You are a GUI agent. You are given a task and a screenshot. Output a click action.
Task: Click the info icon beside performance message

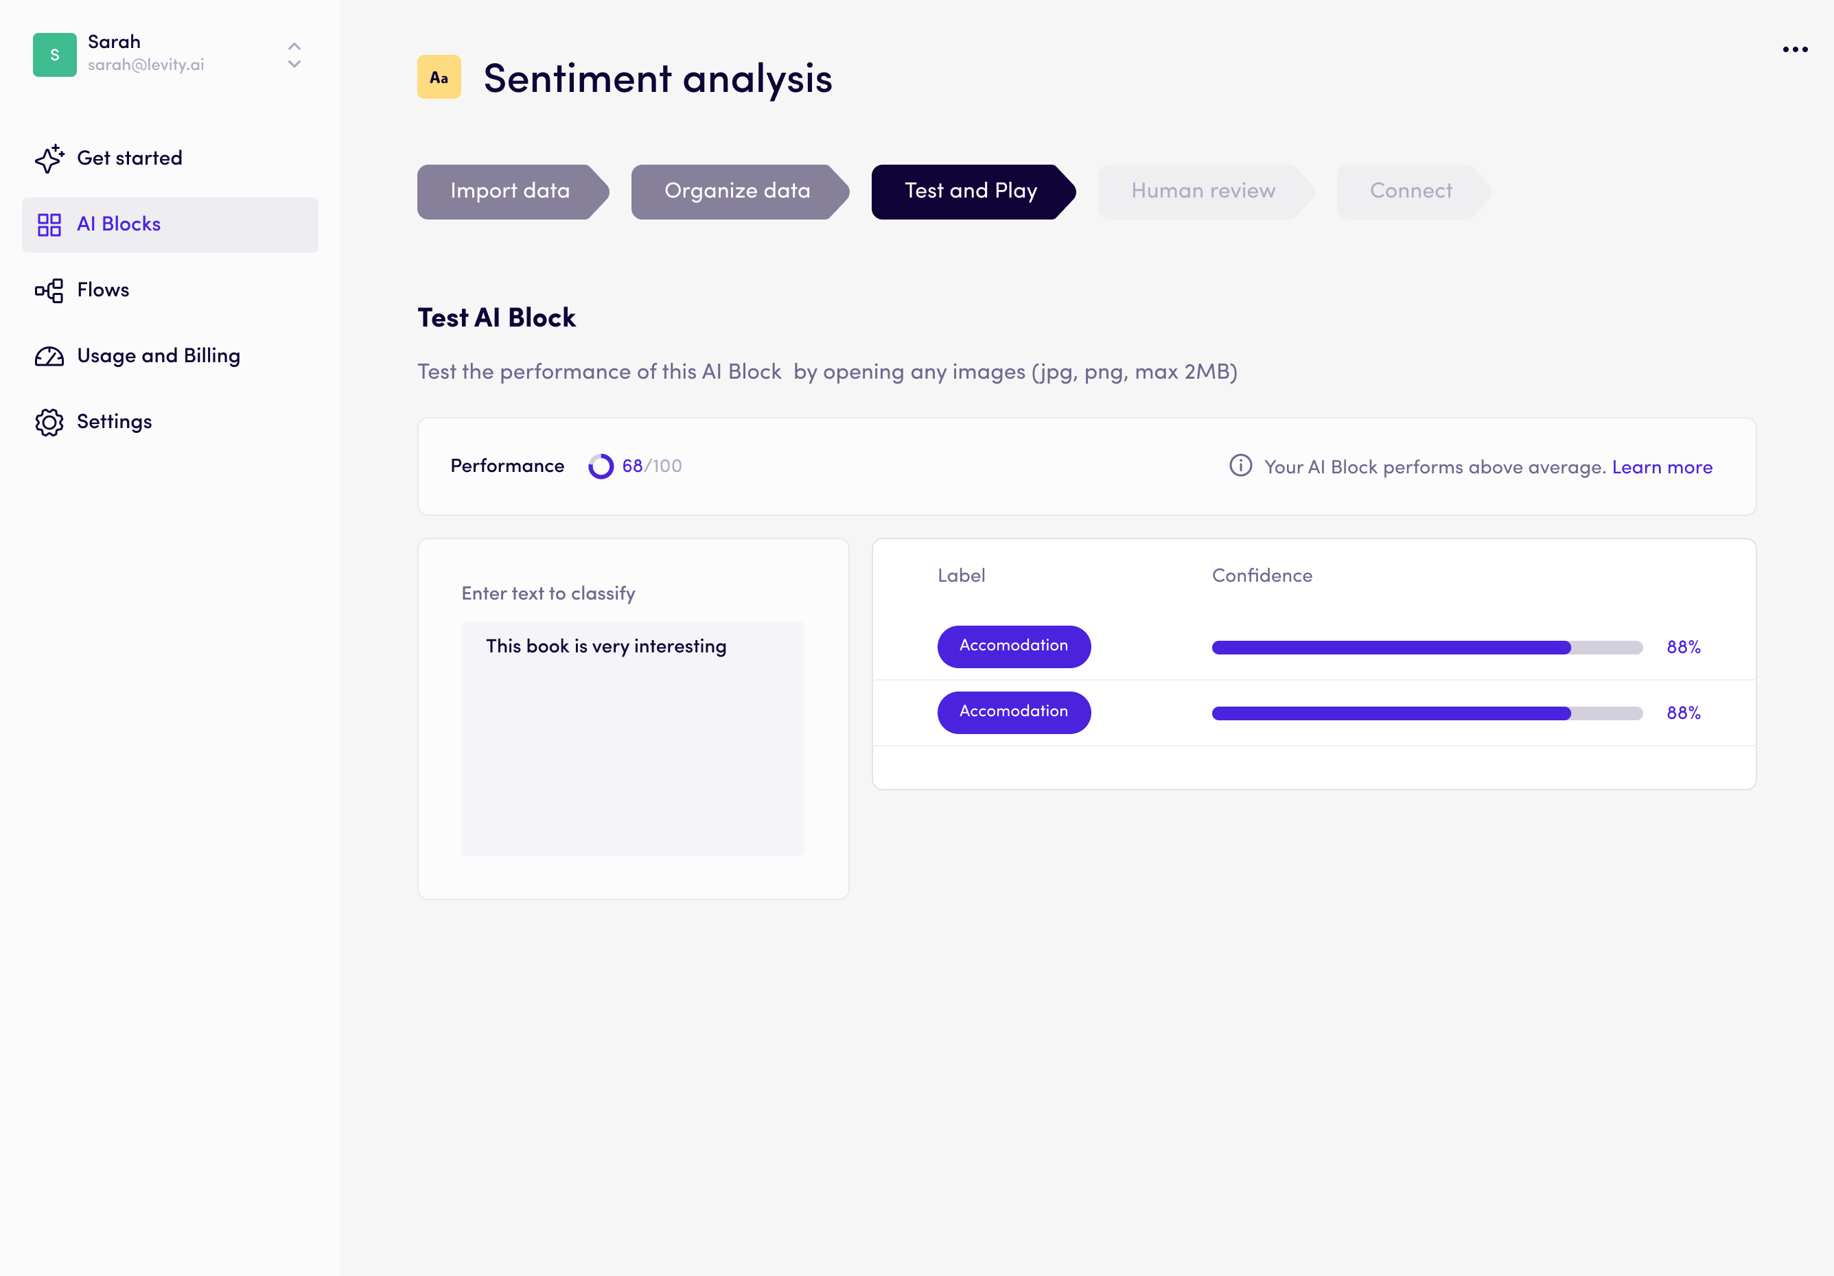point(1240,466)
